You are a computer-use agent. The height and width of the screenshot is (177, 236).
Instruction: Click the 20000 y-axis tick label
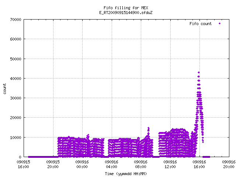pos(15,118)
